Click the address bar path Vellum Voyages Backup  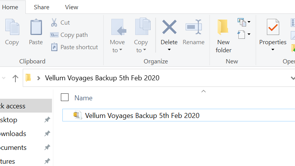(102, 78)
